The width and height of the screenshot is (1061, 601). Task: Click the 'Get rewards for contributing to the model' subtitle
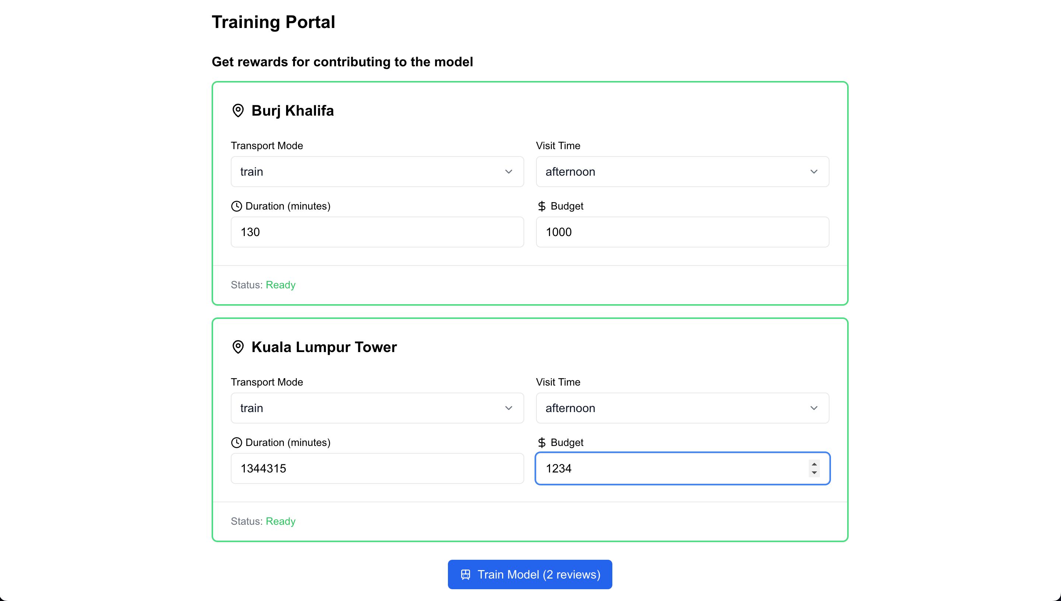[x=342, y=62]
